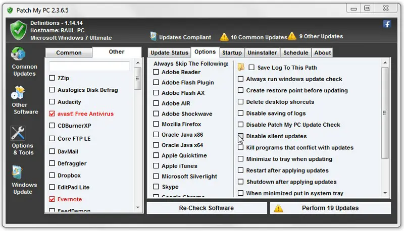The width and height of the screenshot is (404, 231).
Task: Click the options panel scrollbar thumb
Action: (x=385, y=113)
